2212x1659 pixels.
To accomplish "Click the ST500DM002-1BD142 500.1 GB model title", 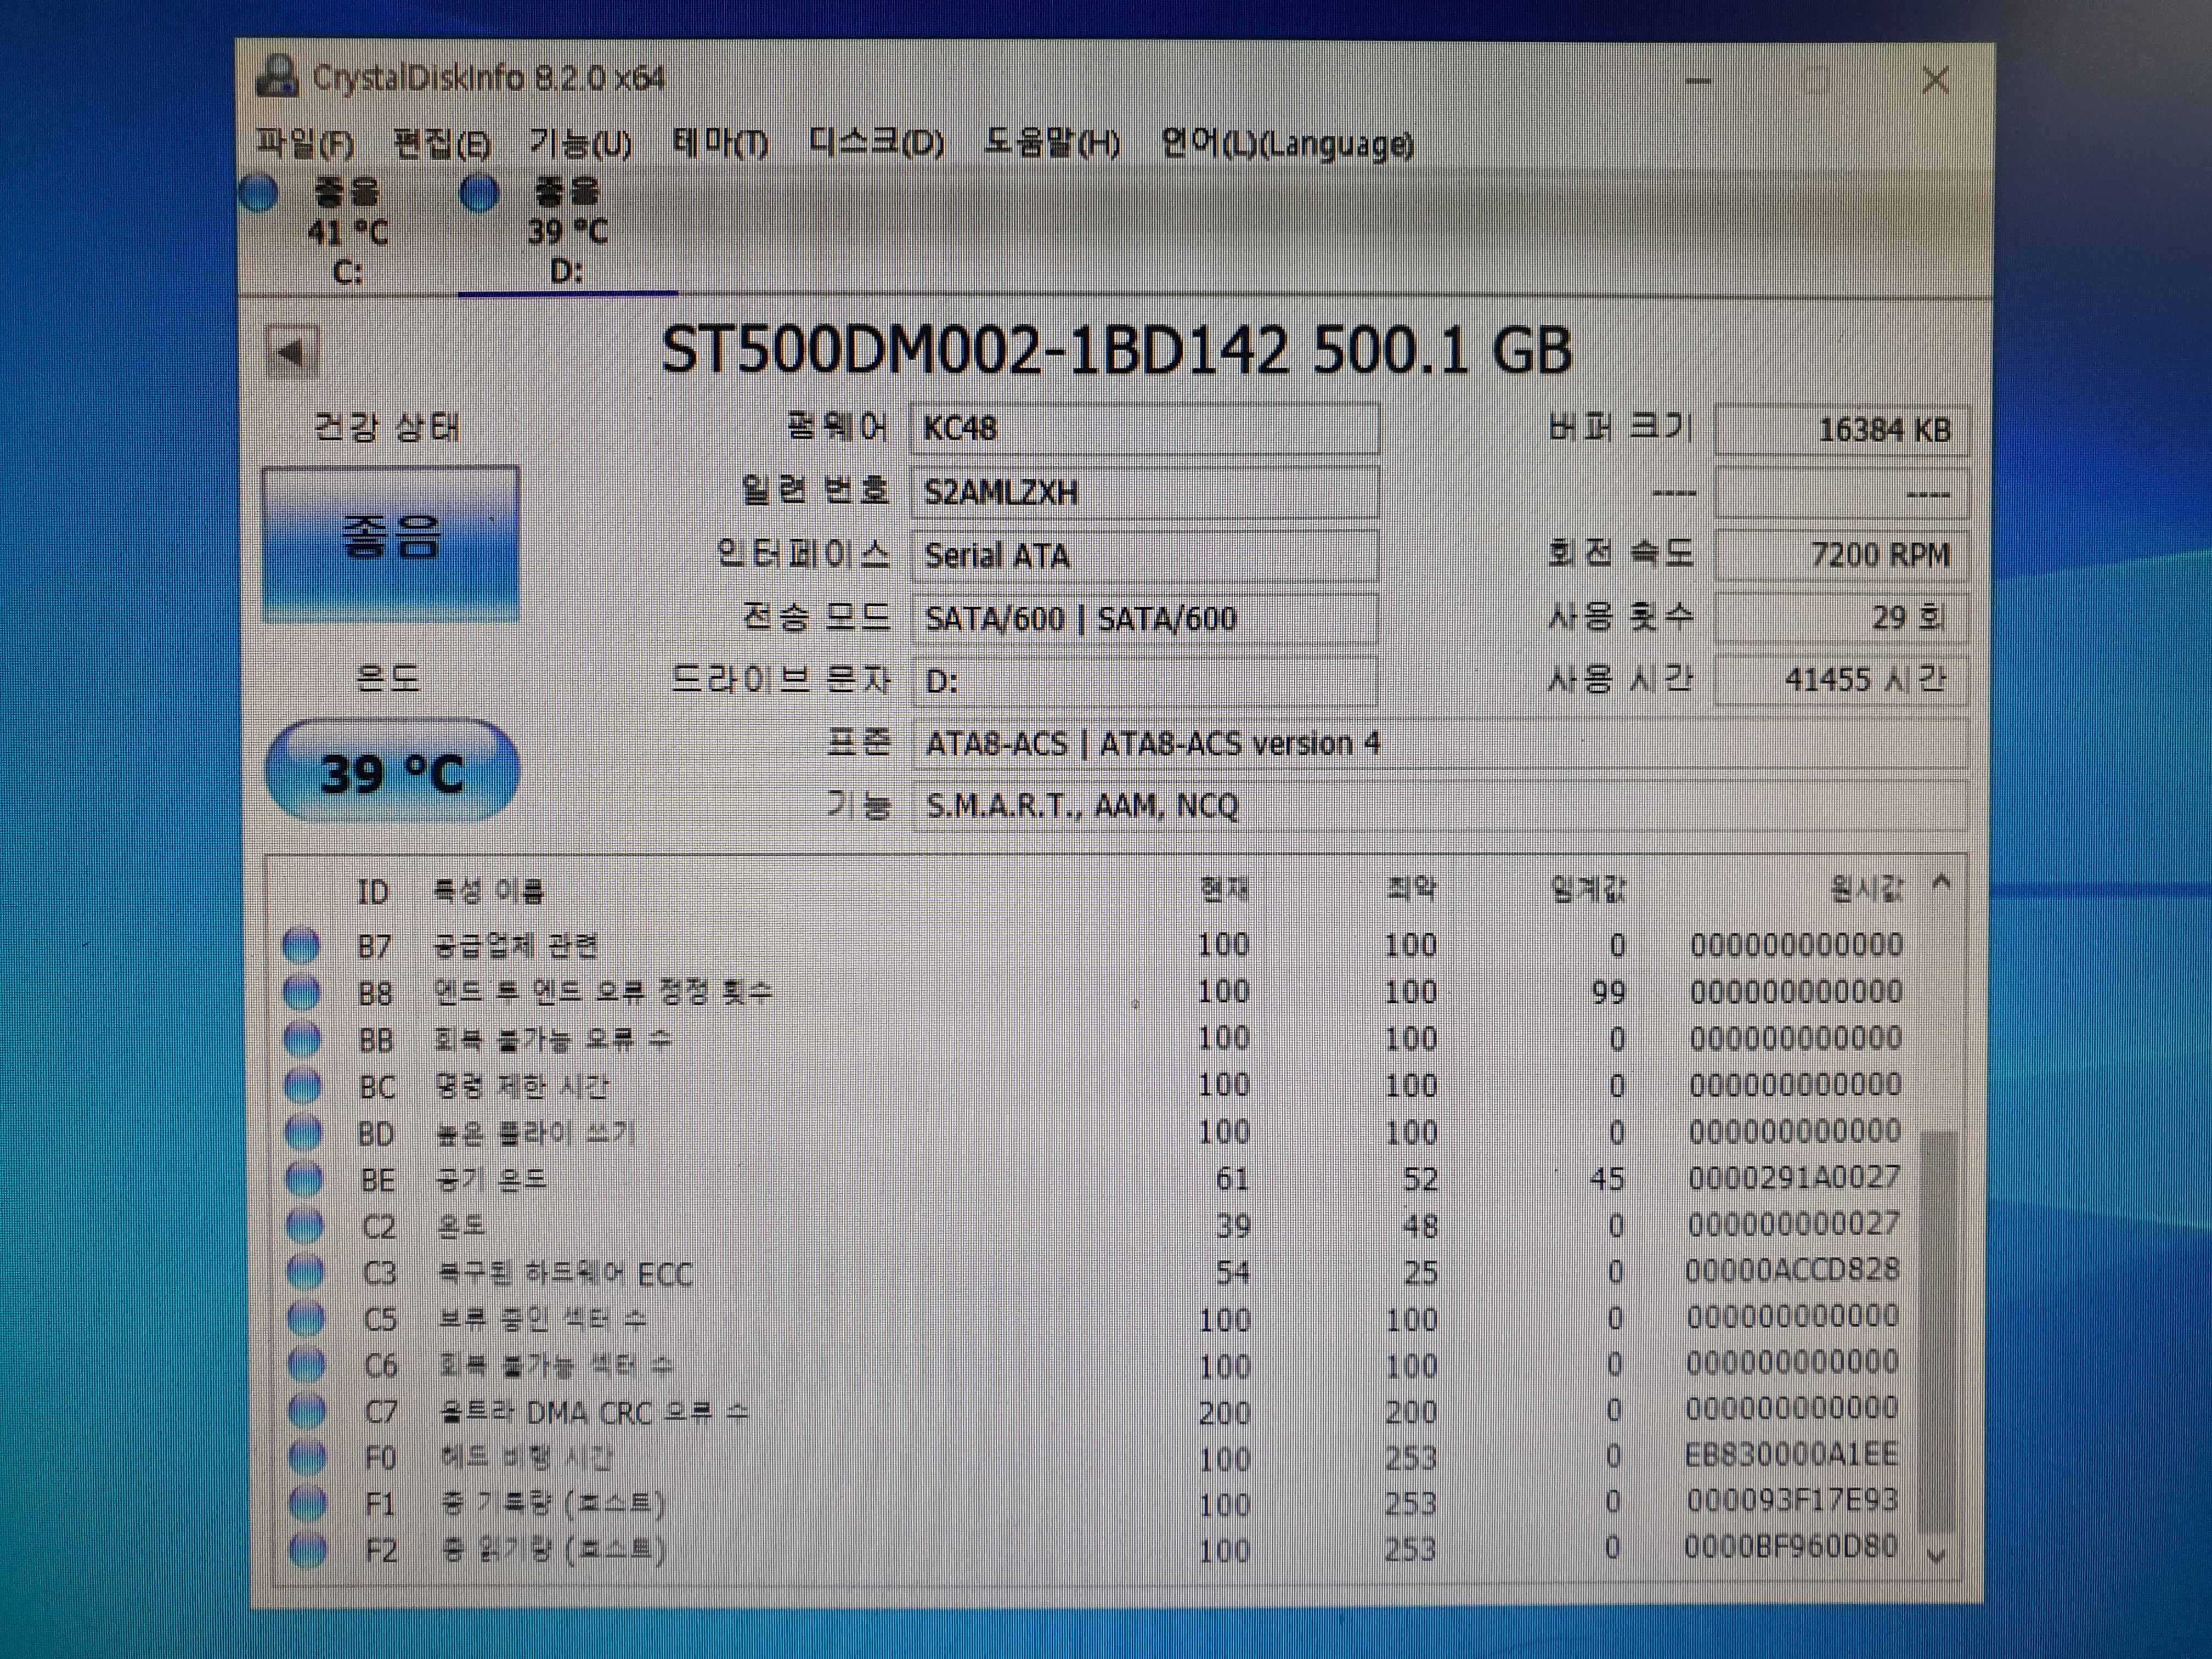I will 1117,351.
